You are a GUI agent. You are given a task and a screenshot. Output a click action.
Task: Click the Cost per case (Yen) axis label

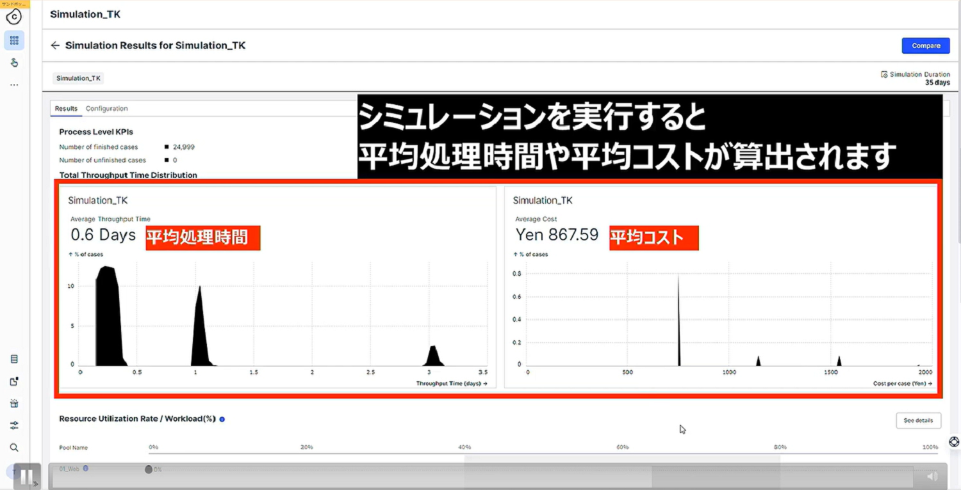902,384
